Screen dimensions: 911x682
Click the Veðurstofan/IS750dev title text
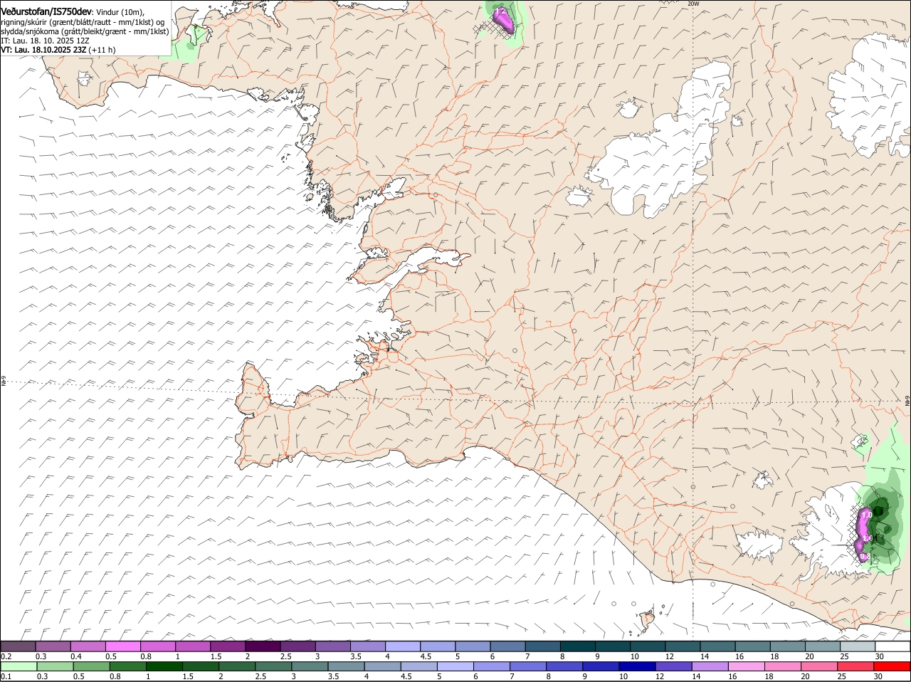tap(47, 12)
